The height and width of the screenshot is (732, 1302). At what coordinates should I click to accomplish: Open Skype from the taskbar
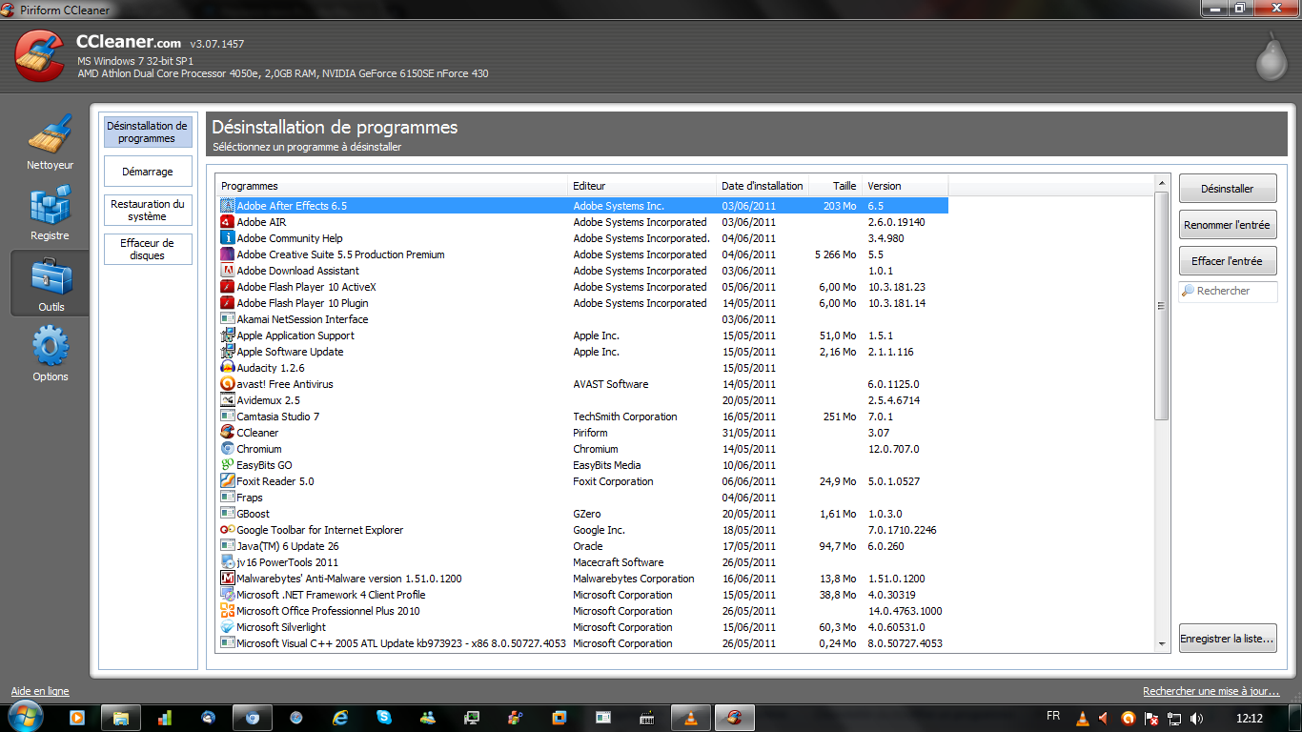[384, 718]
